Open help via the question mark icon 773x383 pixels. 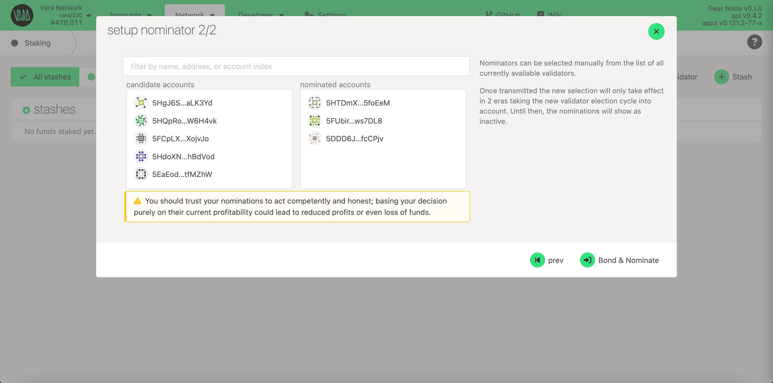pos(755,42)
